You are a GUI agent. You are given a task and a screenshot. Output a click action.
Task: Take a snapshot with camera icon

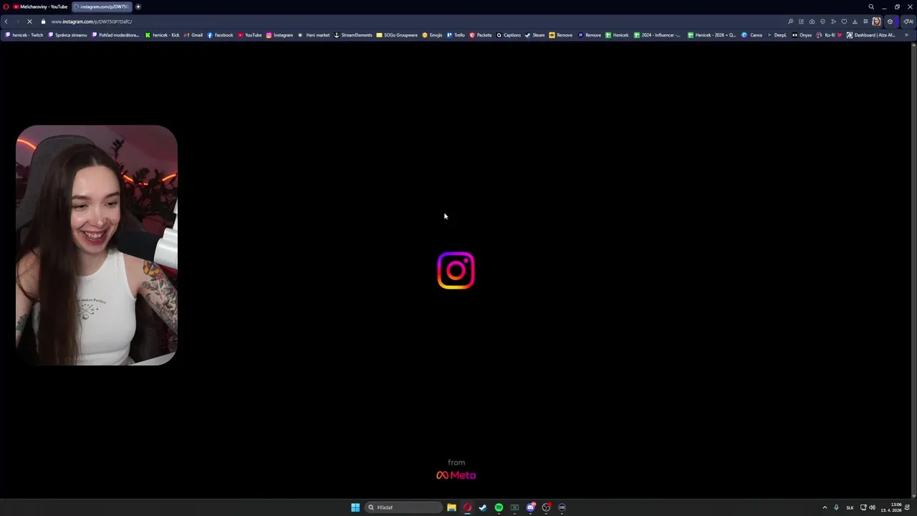[x=812, y=21]
